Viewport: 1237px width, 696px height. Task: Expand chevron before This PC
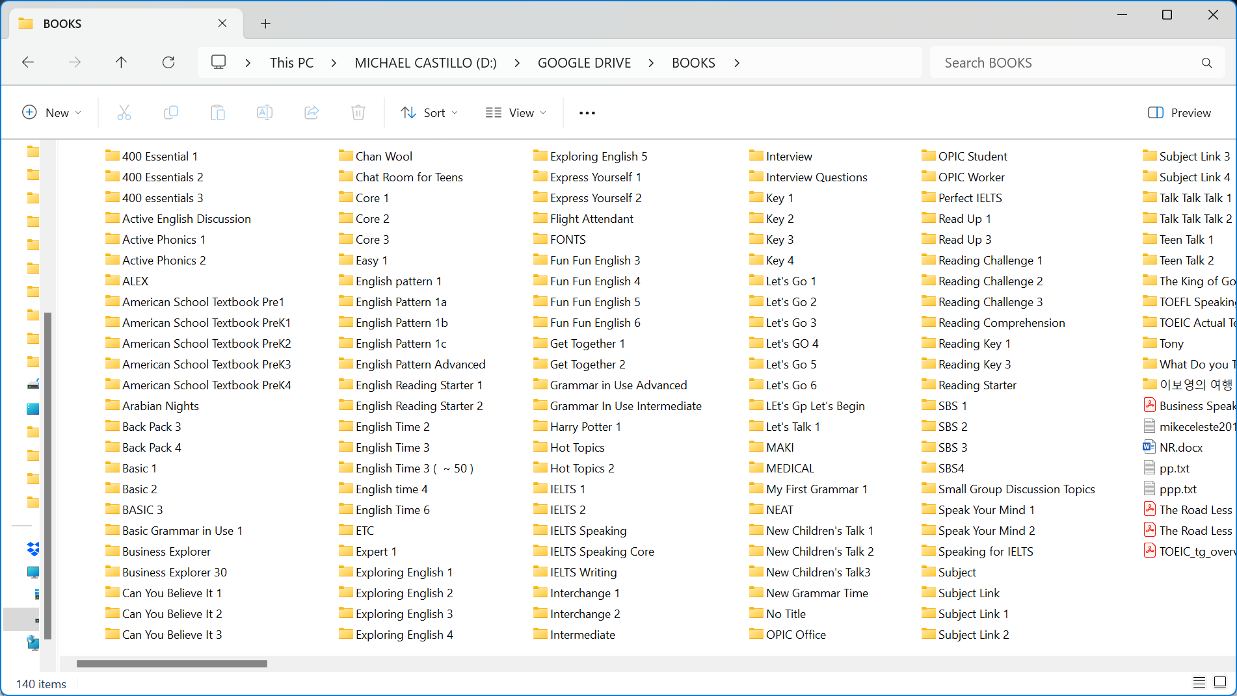coord(248,63)
